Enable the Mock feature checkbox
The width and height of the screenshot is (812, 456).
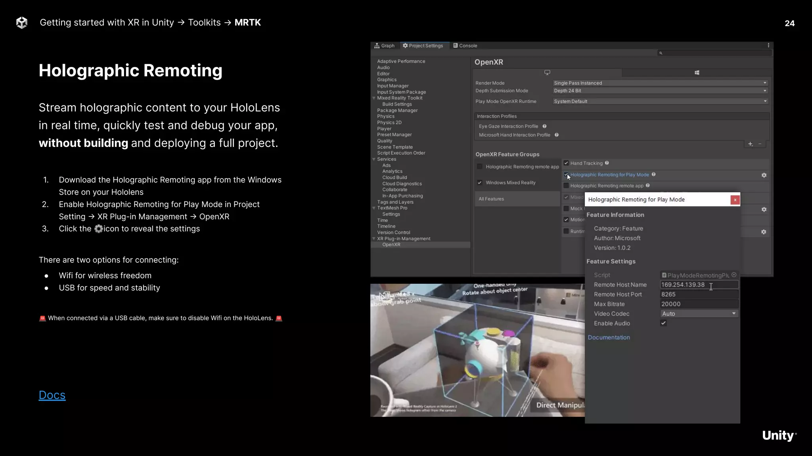click(x=566, y=209)
